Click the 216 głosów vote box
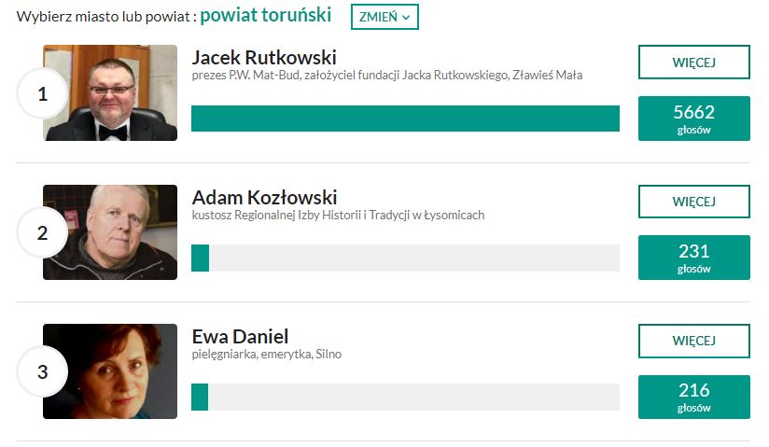The width and height of the screenshot is (769, 447). (x=694, y=397)
